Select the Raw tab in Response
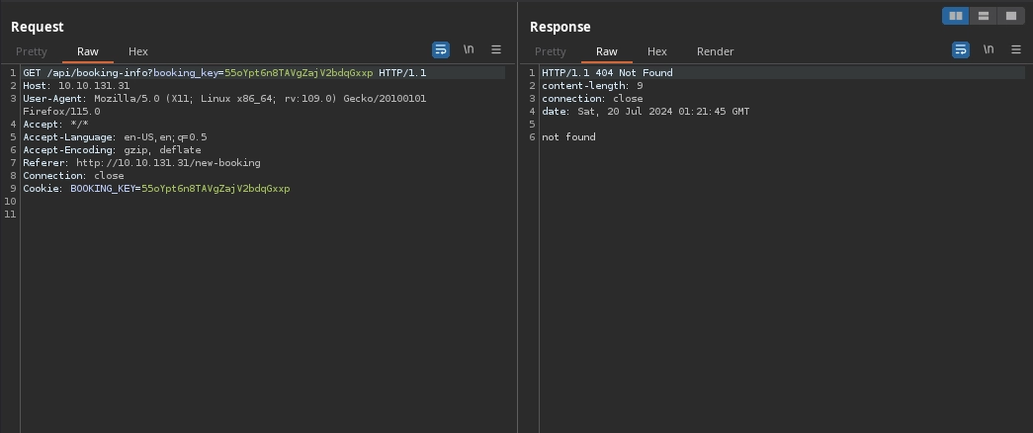 606,51
